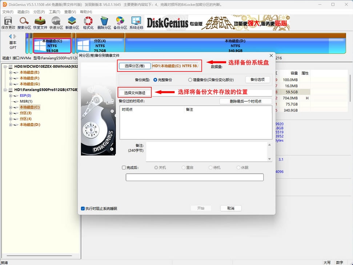This screenshot has width=353, height=265.
Task: Click the 选择文件路径 button
Action: [x=135, y=93]
